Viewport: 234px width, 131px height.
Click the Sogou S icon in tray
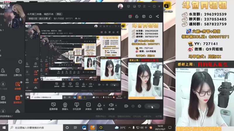151,128
